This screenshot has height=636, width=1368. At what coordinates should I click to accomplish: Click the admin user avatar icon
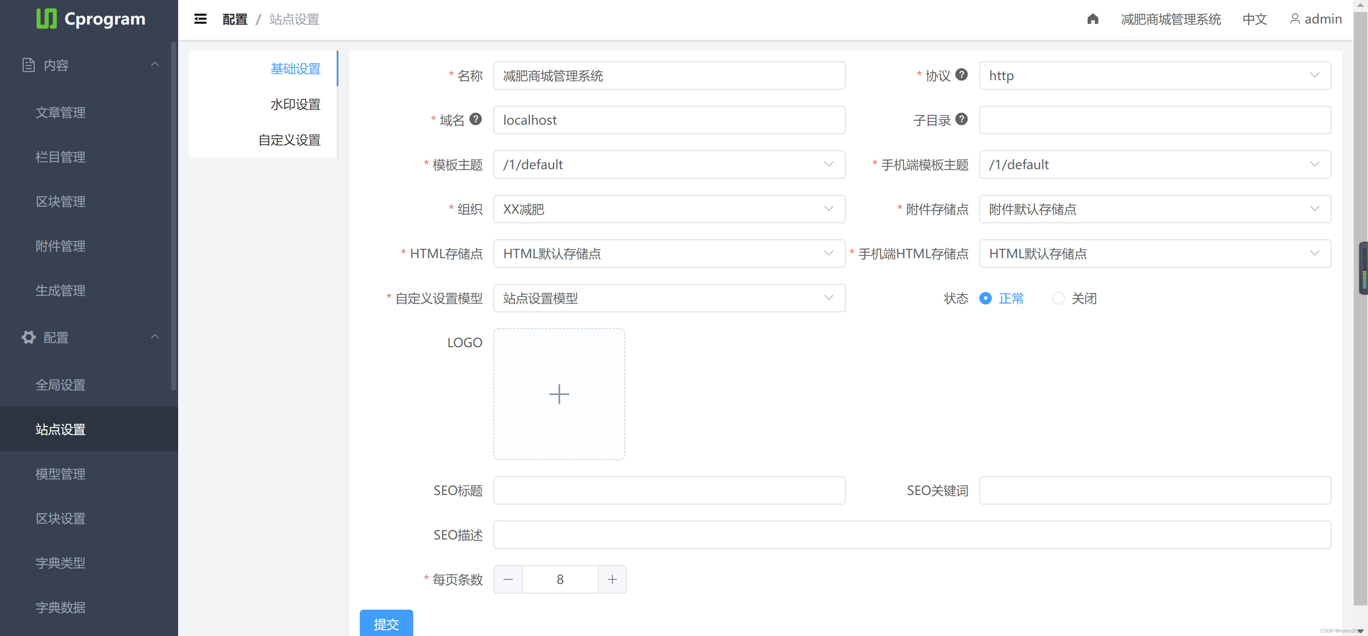[1295, 19]
